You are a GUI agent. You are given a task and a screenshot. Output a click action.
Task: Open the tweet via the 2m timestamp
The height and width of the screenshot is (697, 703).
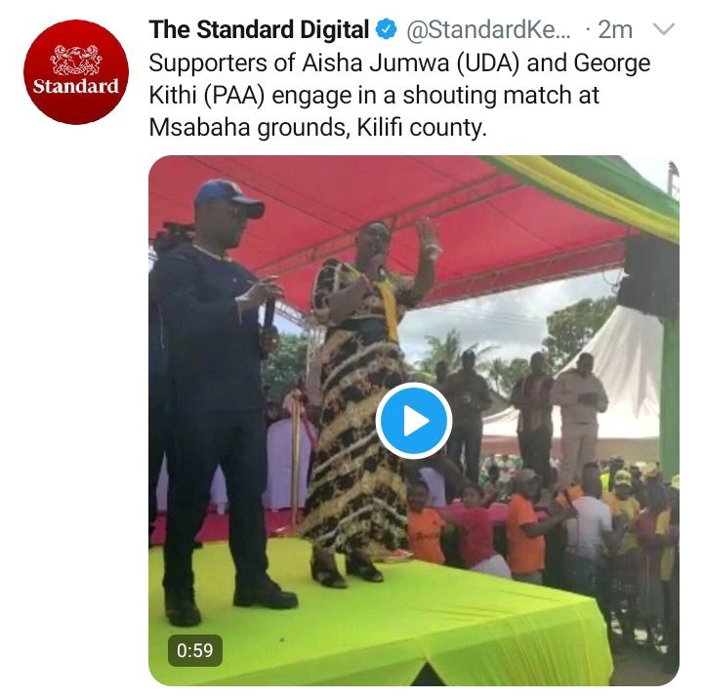(615, 30)
